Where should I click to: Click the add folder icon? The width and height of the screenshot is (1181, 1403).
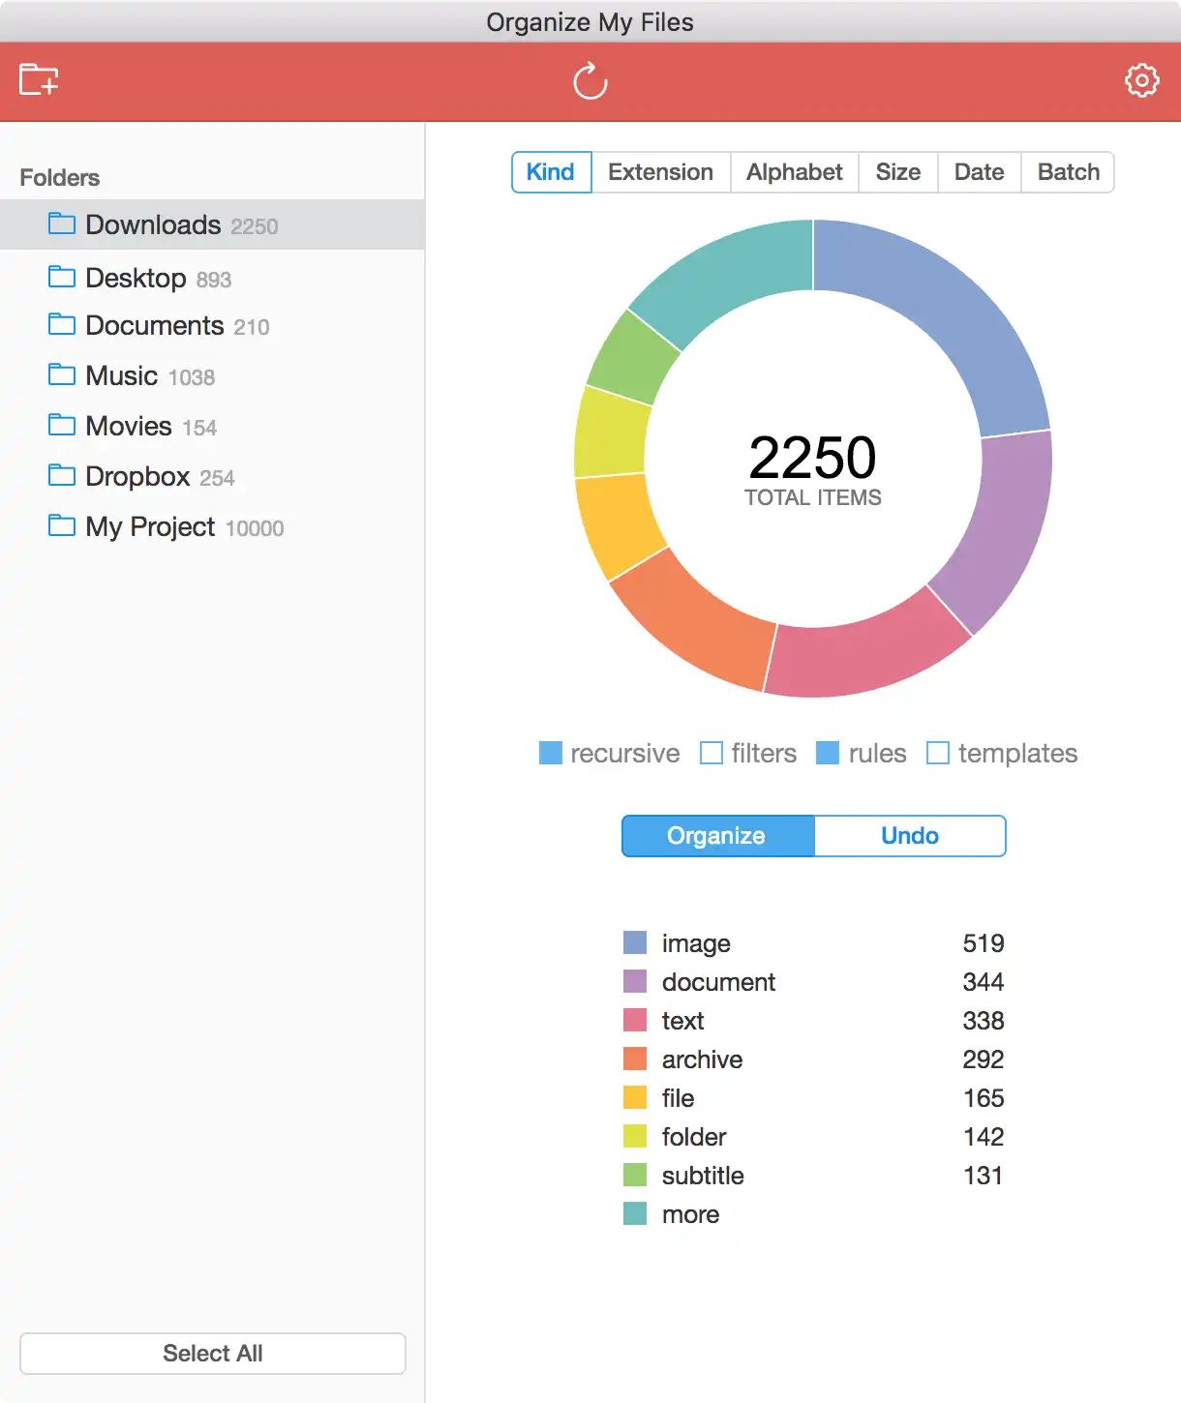point(39,80)
